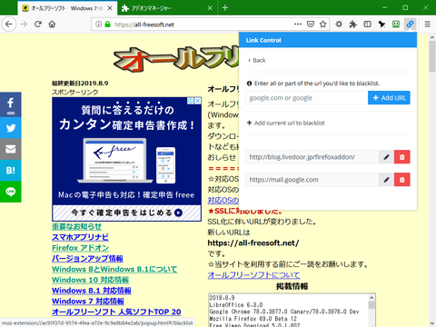Click the puzzle piece add-ons icon
Image resolution: width=436 pixels, height=327 pixels.
(x=353, y=25)
